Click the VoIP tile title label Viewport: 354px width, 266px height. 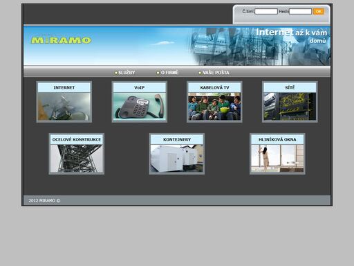140,88
